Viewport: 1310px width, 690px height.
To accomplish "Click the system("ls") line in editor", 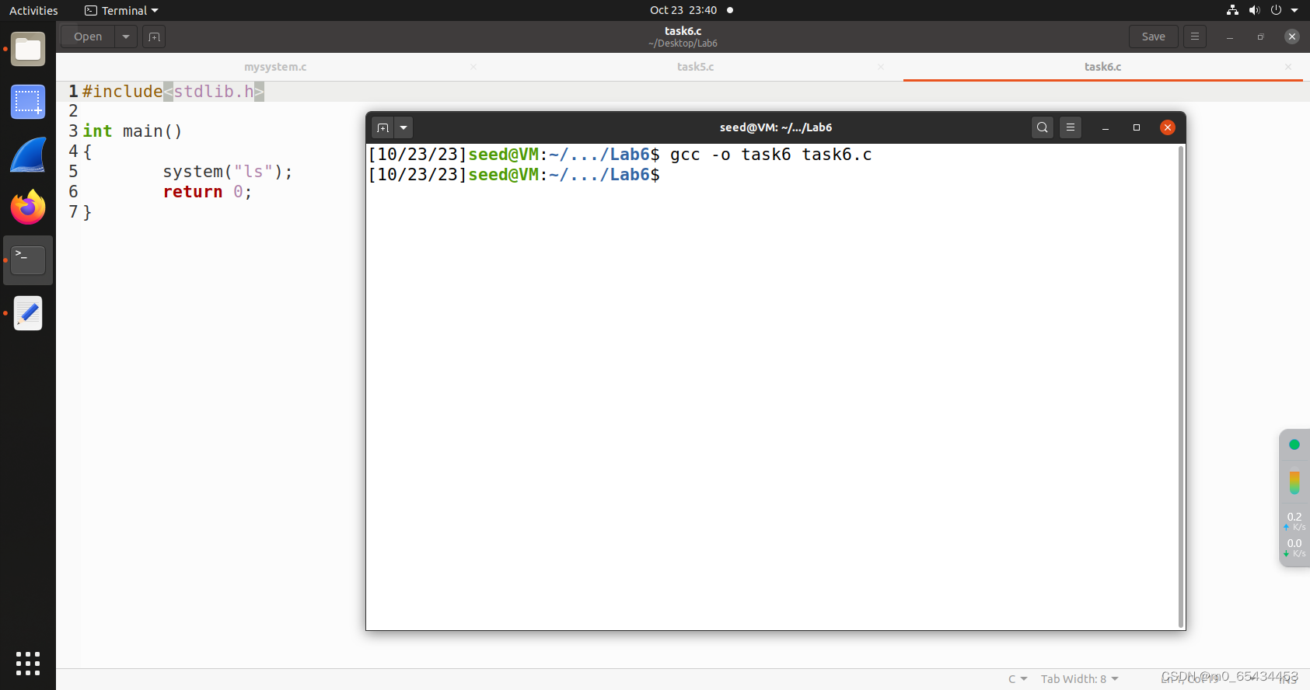I will coord(228,172).
